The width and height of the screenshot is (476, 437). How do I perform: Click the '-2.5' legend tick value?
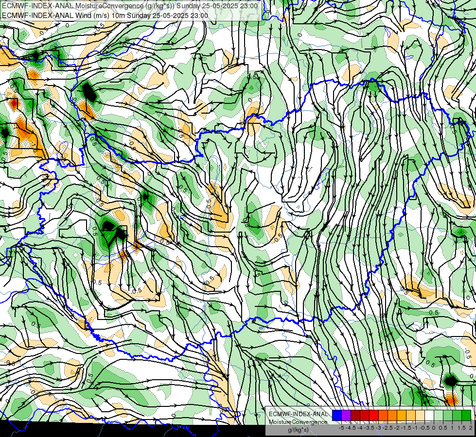[x=388, y=428]
